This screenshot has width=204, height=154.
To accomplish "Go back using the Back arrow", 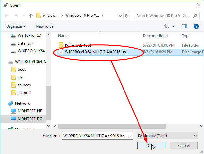I will tap(7, 16).
